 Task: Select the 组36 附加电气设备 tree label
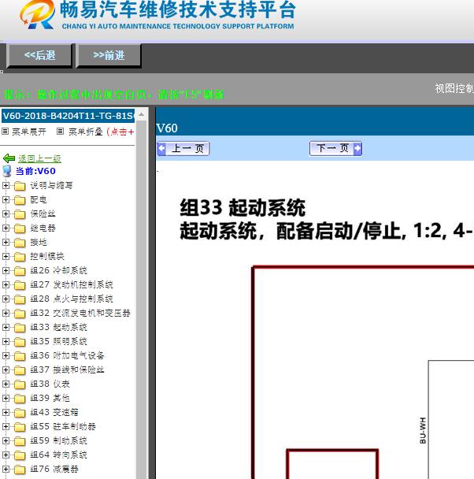[x=67, y=355]
